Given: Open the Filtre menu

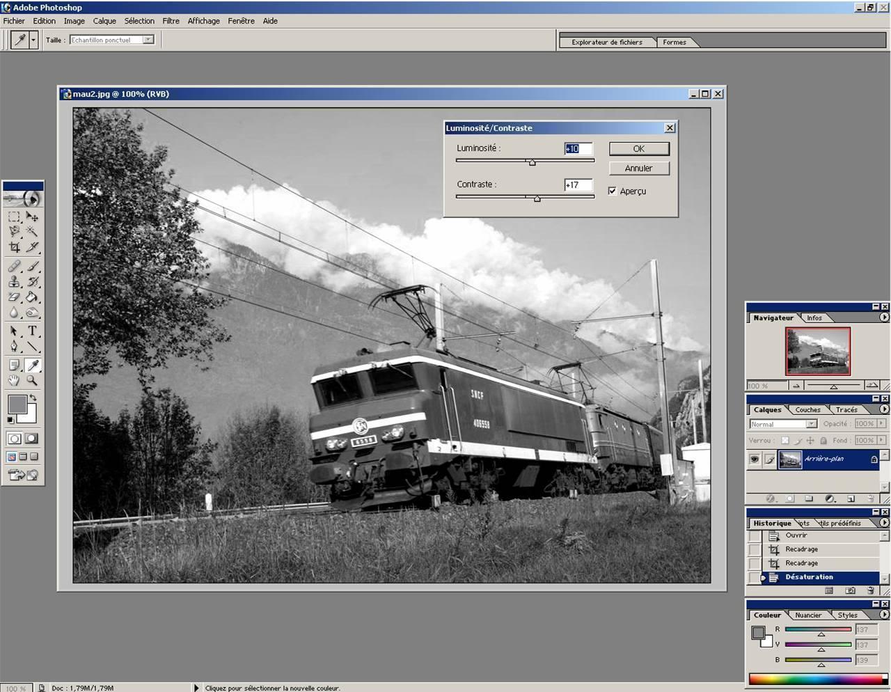Looking at the screenshot, I should 171,21.
